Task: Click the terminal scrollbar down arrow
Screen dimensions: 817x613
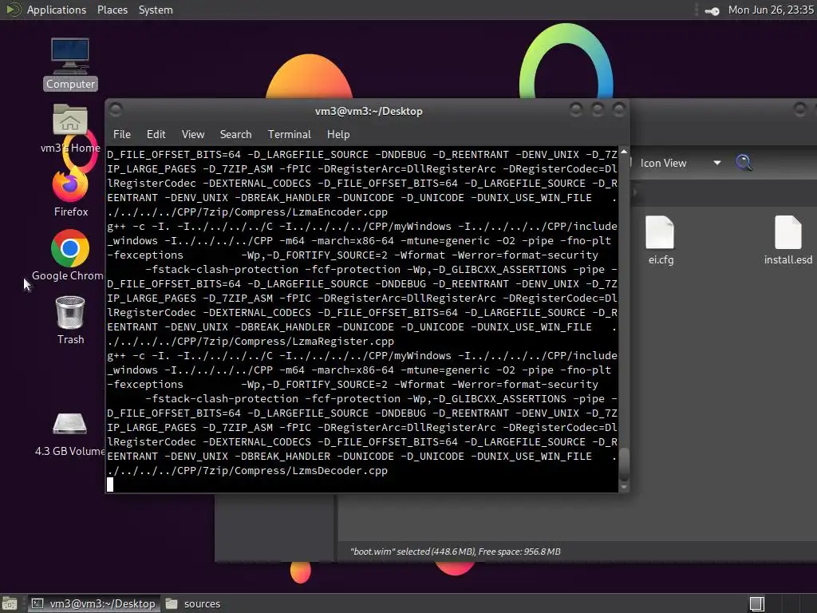Action: pos(624,488)
